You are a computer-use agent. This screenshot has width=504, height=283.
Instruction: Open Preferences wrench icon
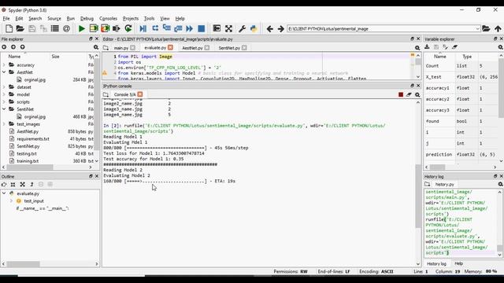242,28
